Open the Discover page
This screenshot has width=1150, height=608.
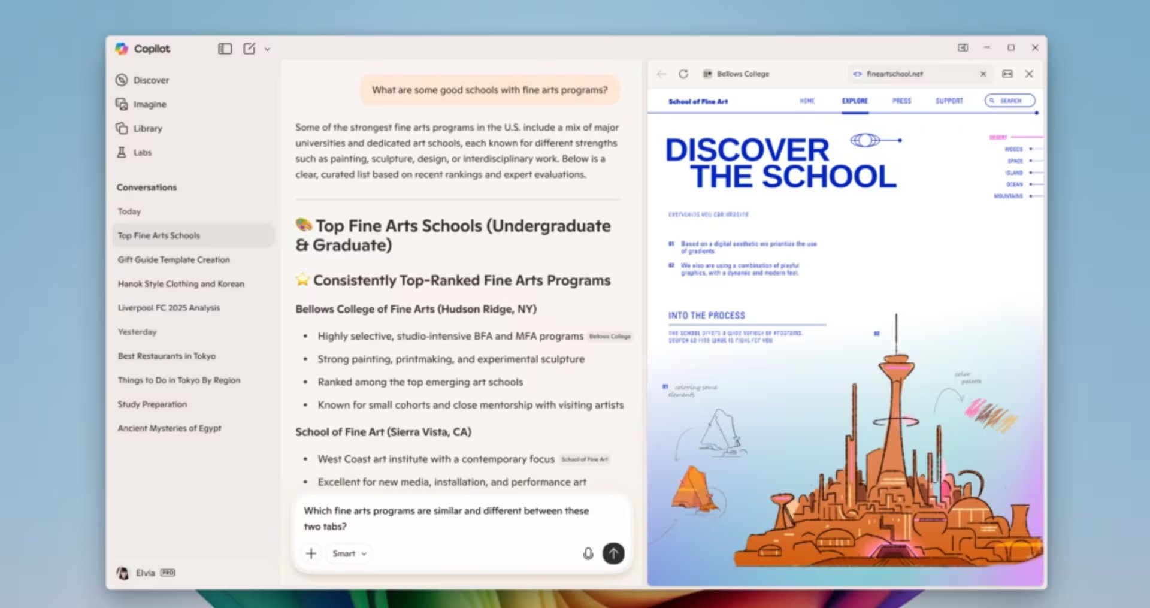(150, 80)
